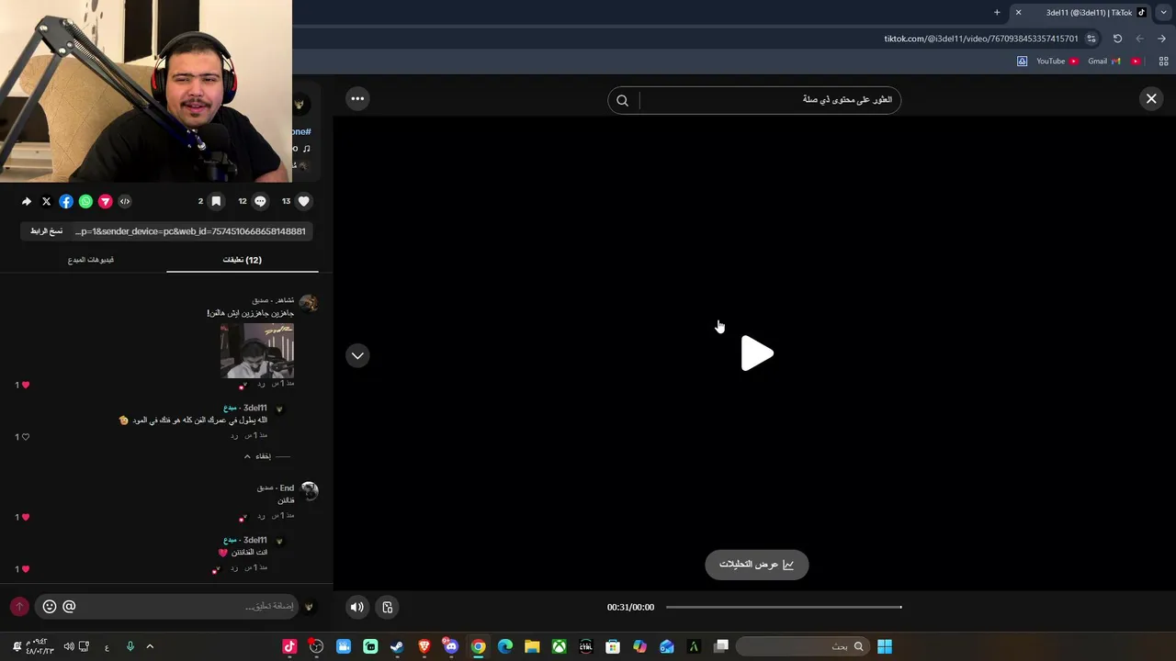
Task: Share the video to Facebook
Action: 66,201
